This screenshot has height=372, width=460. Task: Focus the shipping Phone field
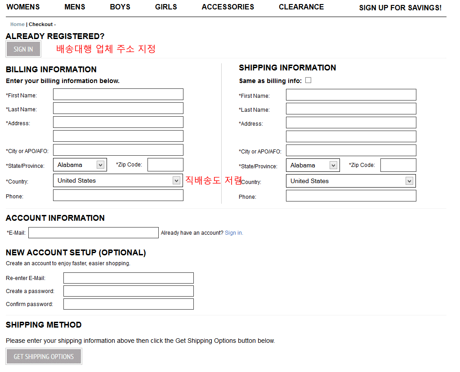coord(351,196)
